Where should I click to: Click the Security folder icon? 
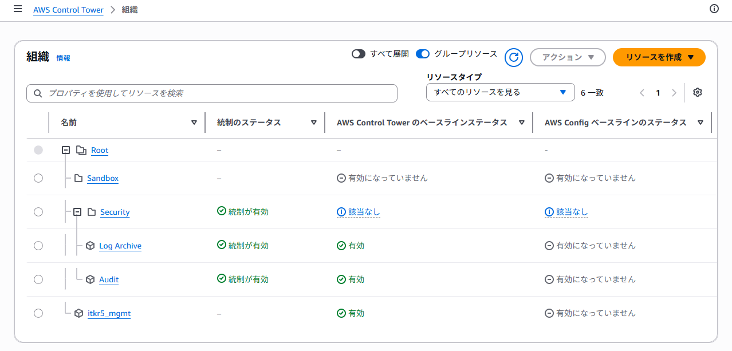(x=92, y=212)
